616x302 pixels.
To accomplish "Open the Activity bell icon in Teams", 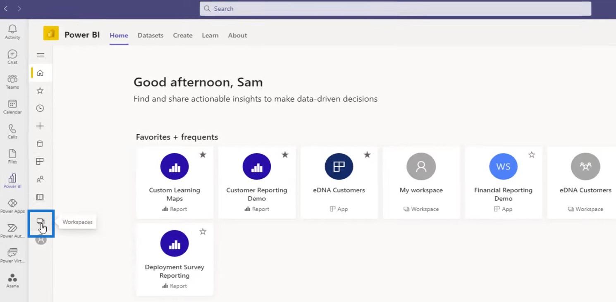I will (12, 31).
